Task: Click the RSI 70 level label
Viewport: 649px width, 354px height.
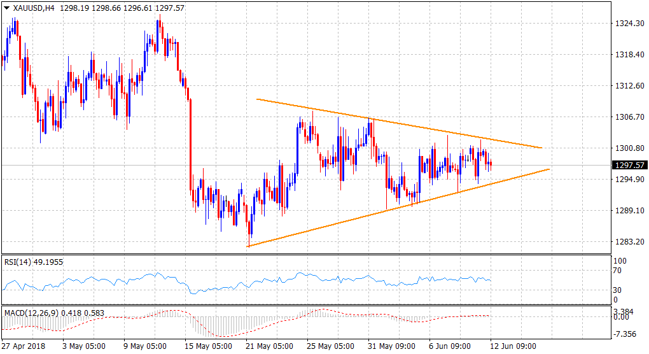Action: (615, 270)
